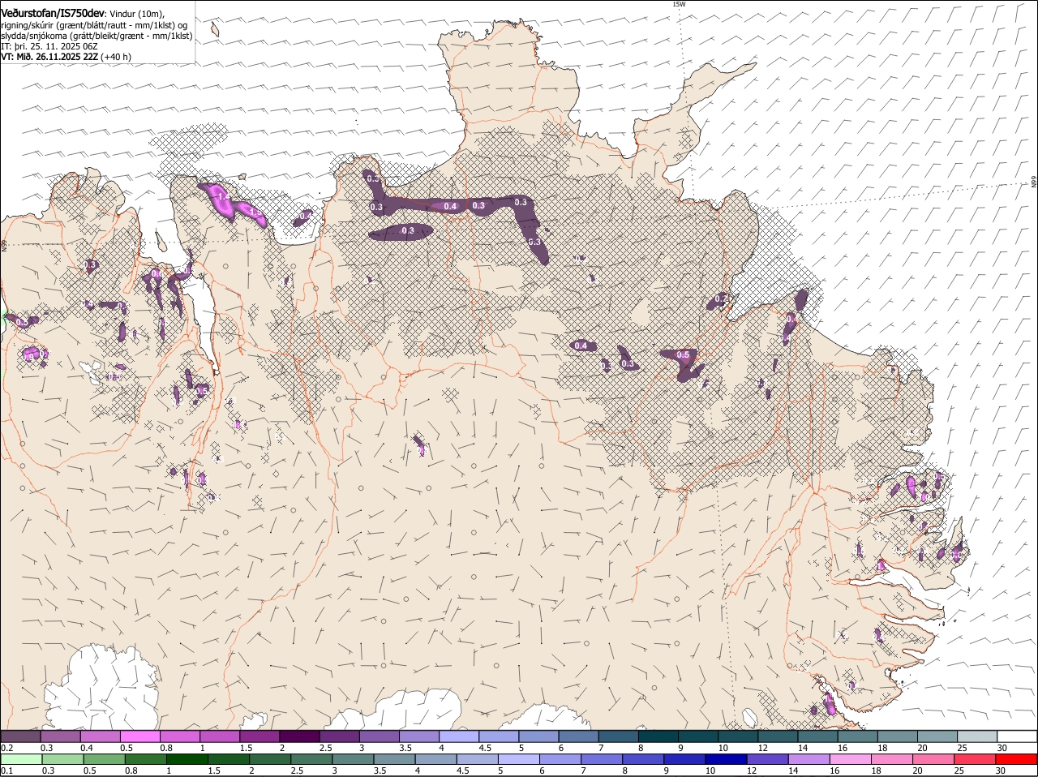This screenshot has width=1038, height=777.
Task: Select the lower-row swatch between 20 and 25
Action: point(934,759)
